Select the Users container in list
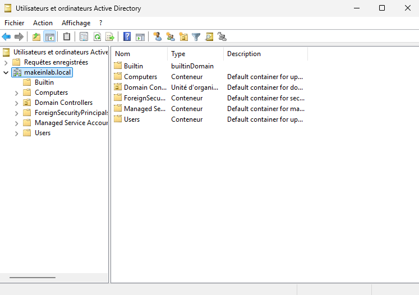Viewport: 419px width, 295px height. click(132, 119)
